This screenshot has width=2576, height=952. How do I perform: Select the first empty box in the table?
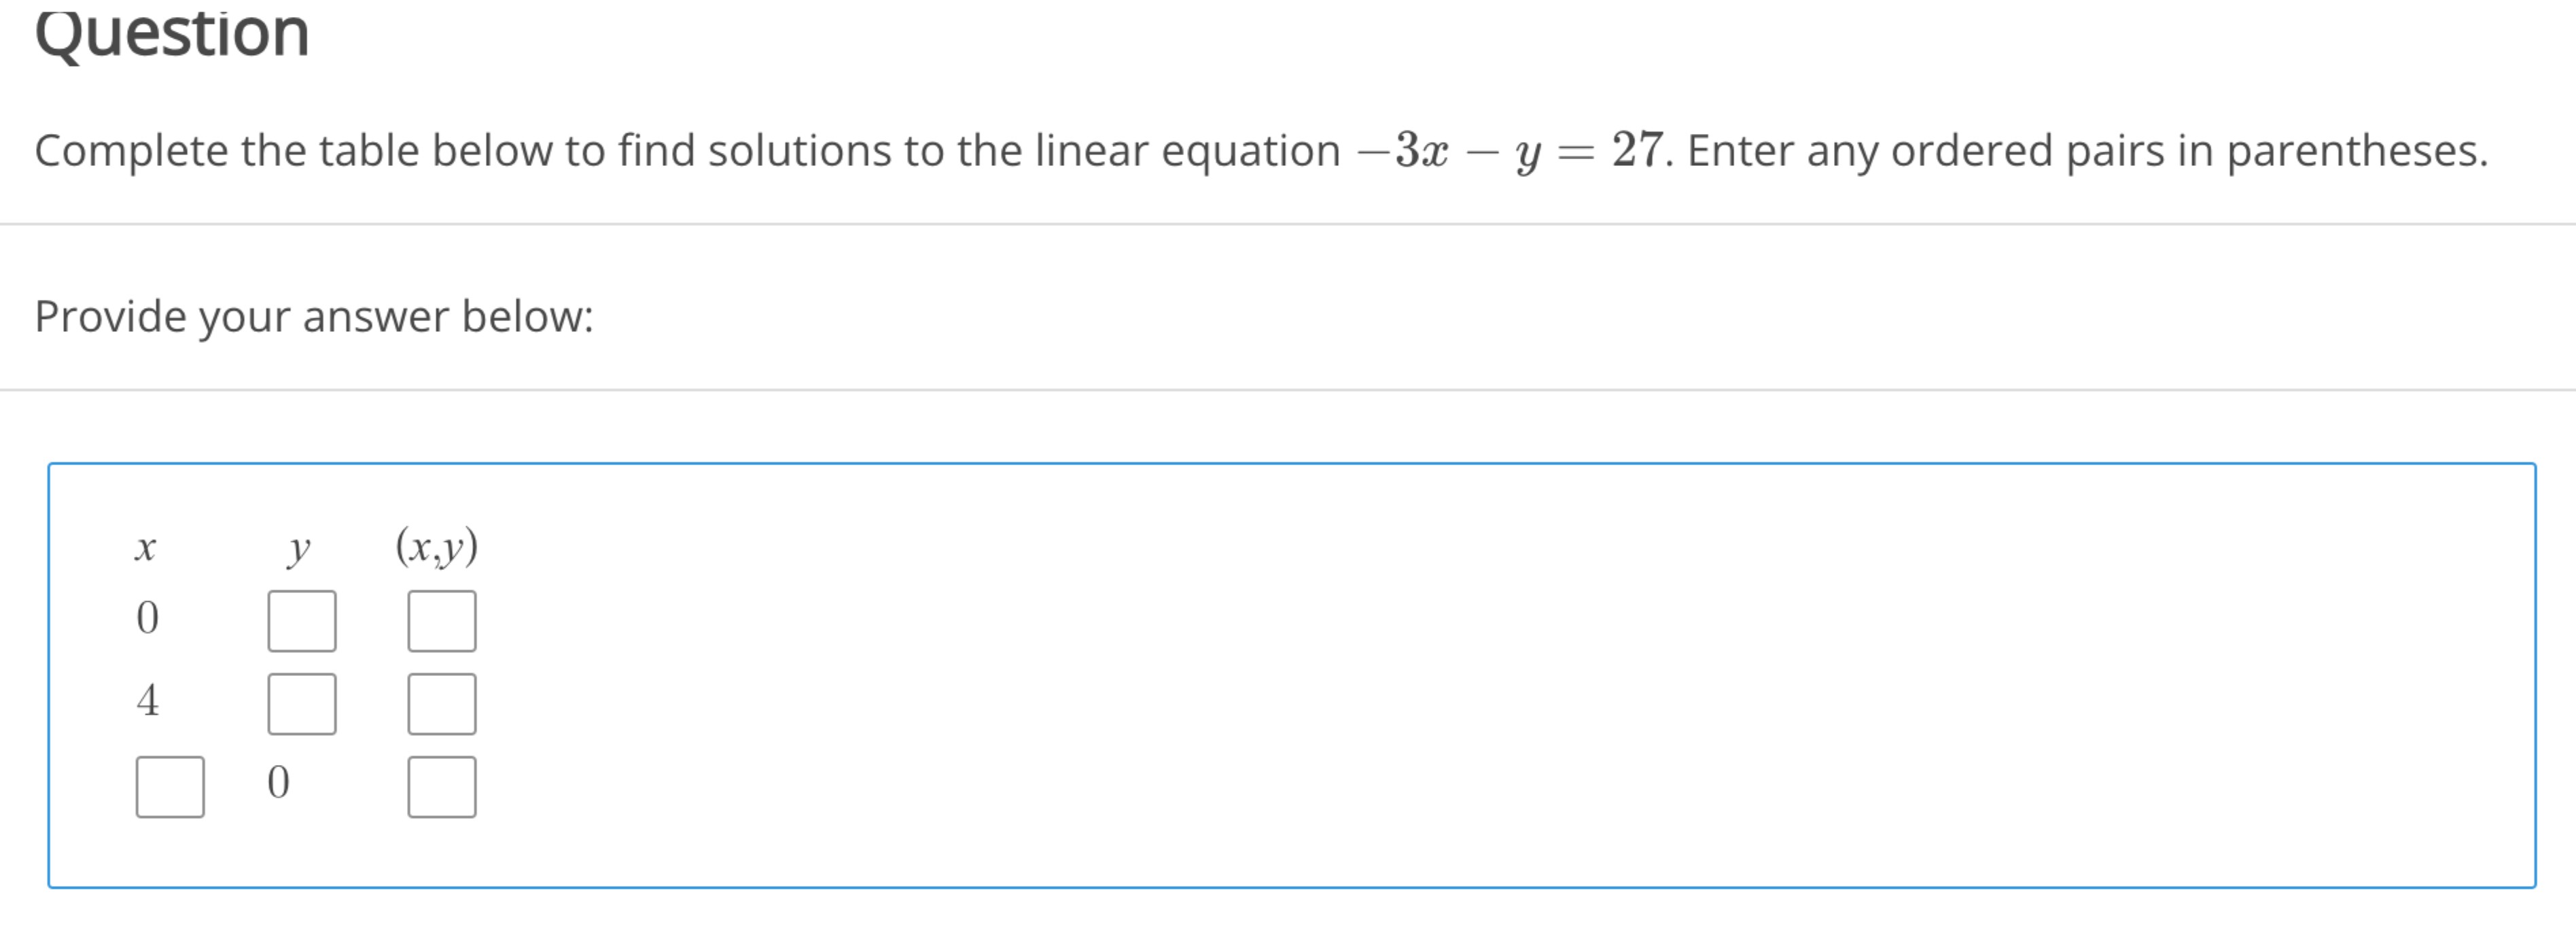pyautogui.click(x=302, y=621)
